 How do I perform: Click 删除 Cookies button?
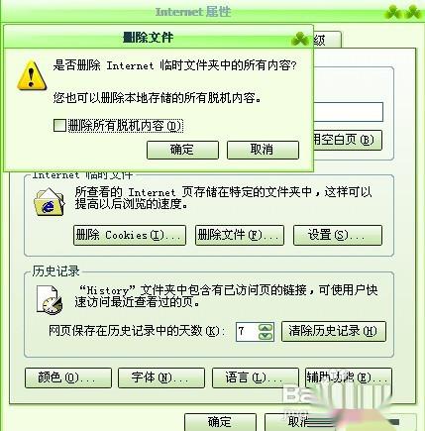tap(130, 235)
